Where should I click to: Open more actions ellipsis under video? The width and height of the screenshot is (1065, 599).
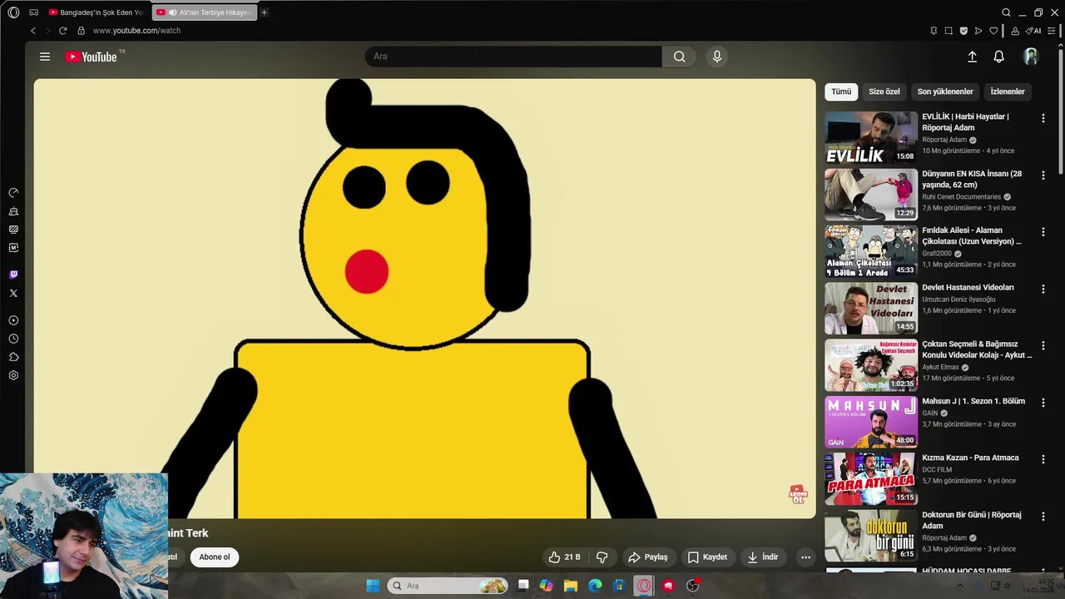click(x=805, y=557)
